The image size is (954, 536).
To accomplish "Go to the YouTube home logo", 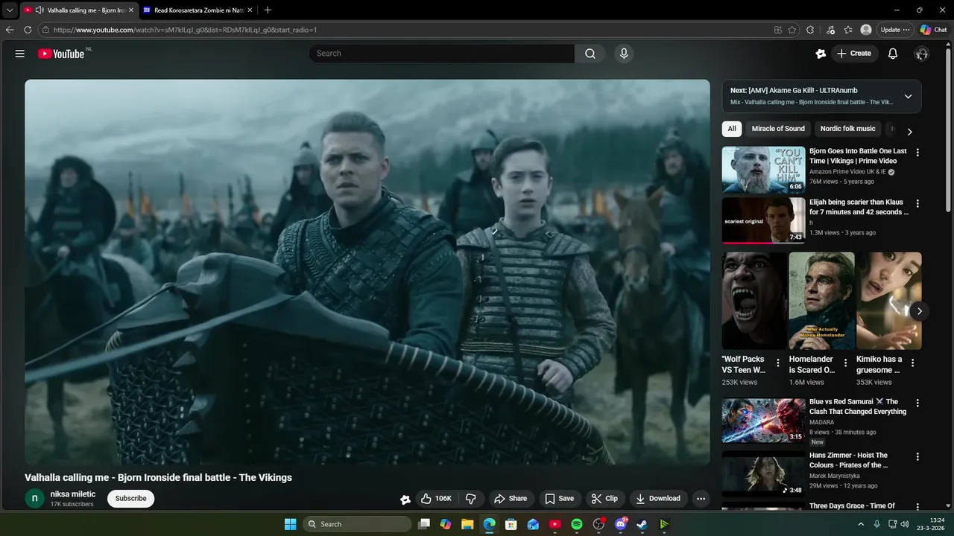I will tap(61, 54).
